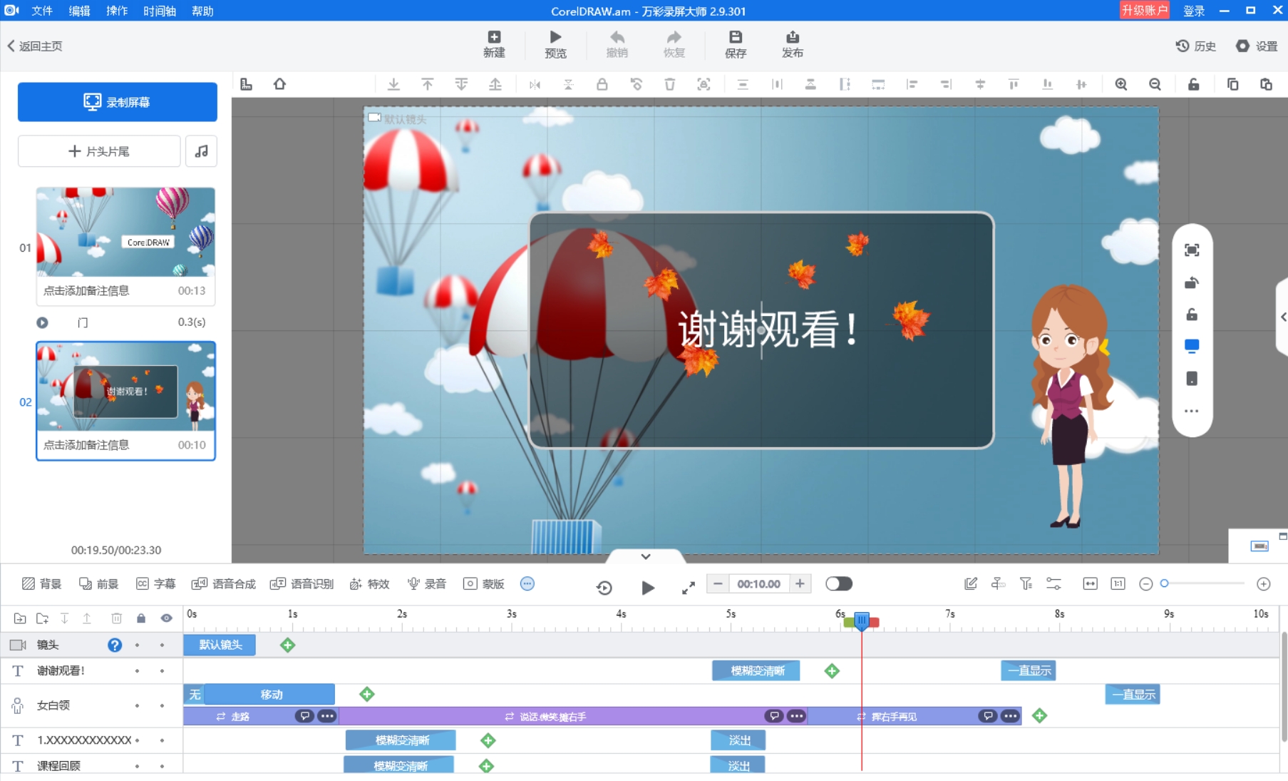Adjust the timeline zoom slider handle
The image size is (1288, 781).
tap(1164, 583)
